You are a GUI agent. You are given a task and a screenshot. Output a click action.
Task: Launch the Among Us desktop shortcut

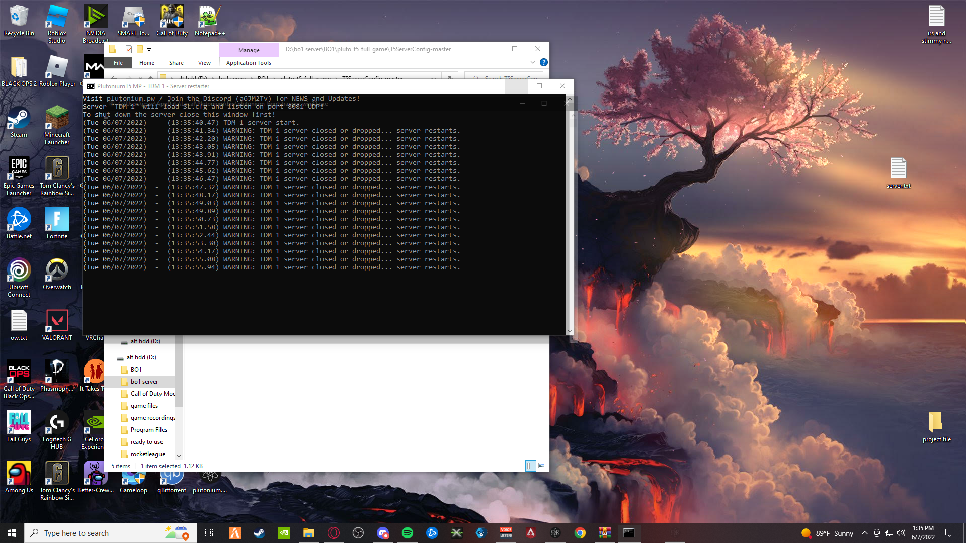[x=19, y=478]
